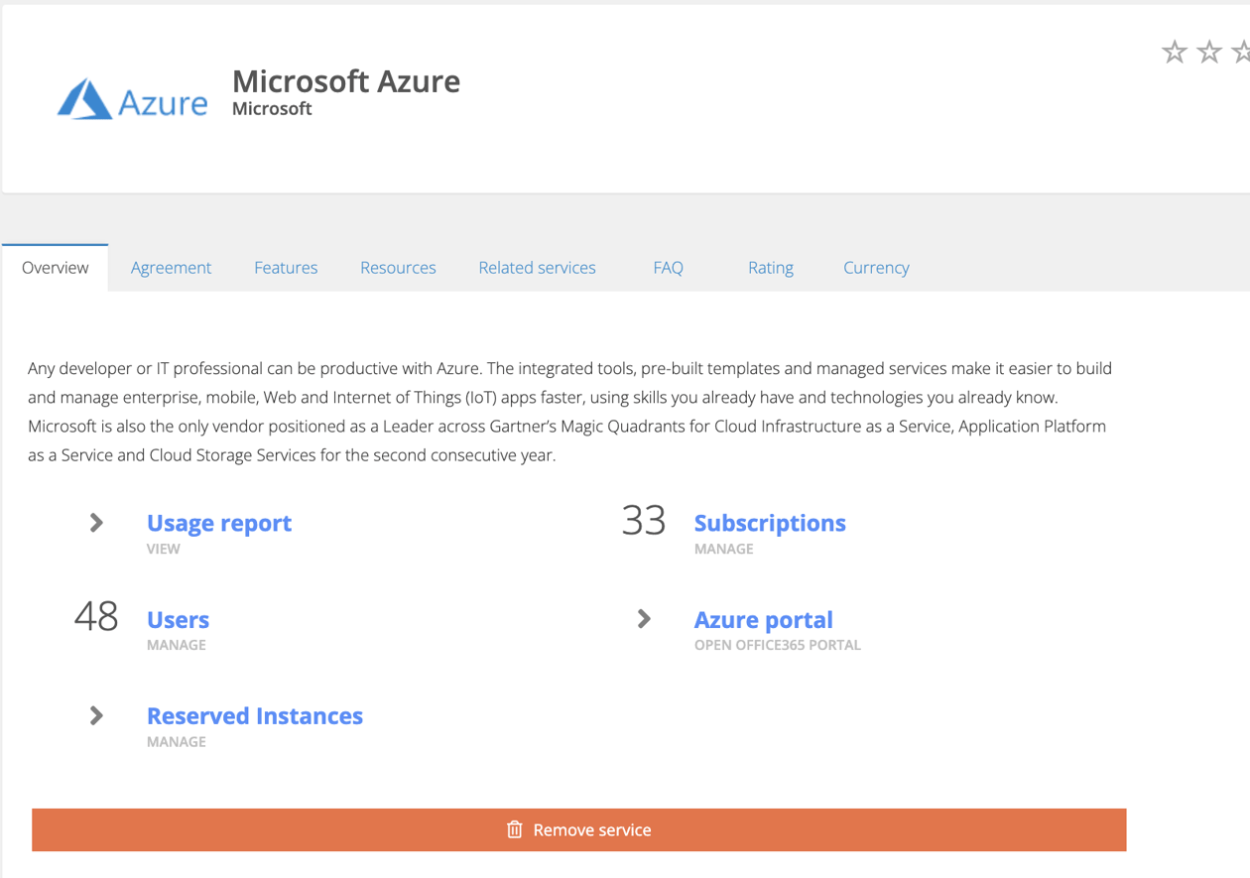Open the Azure portal link
Screen dimensions: 1250x878
click(x=764, y=619)
